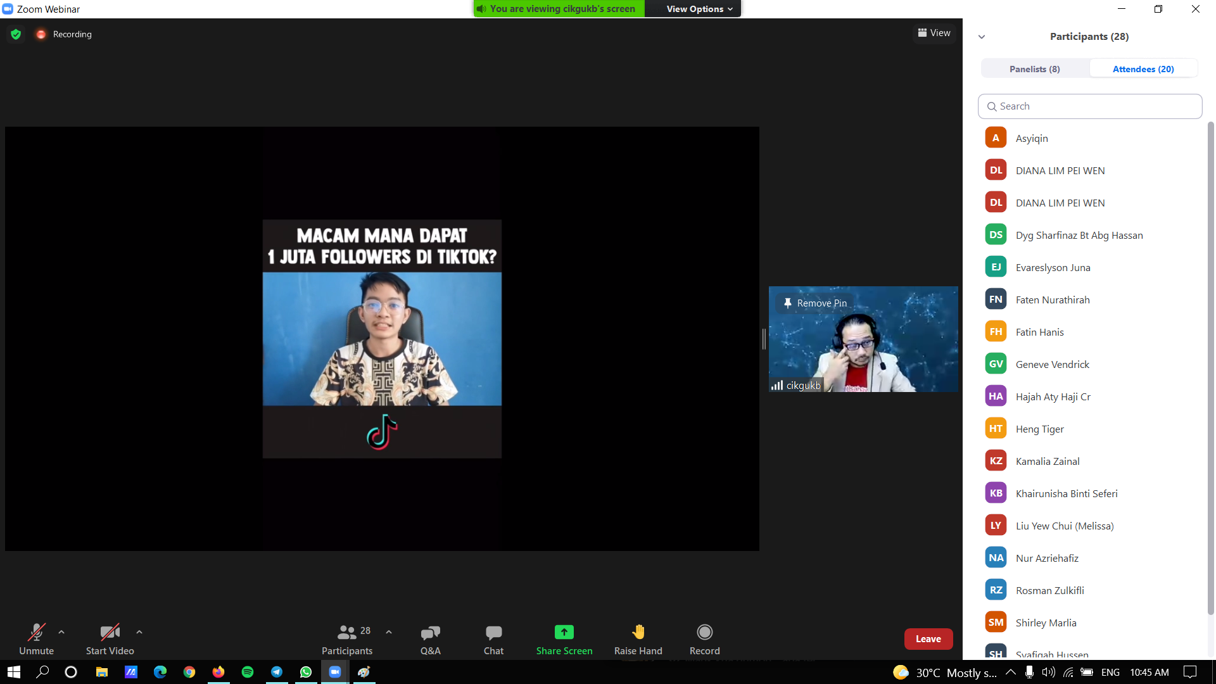Open the weather widget 30°C

coord(945,672)
